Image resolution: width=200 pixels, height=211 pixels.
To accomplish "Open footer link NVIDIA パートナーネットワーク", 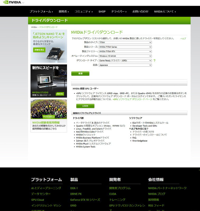I will [168, 188].
